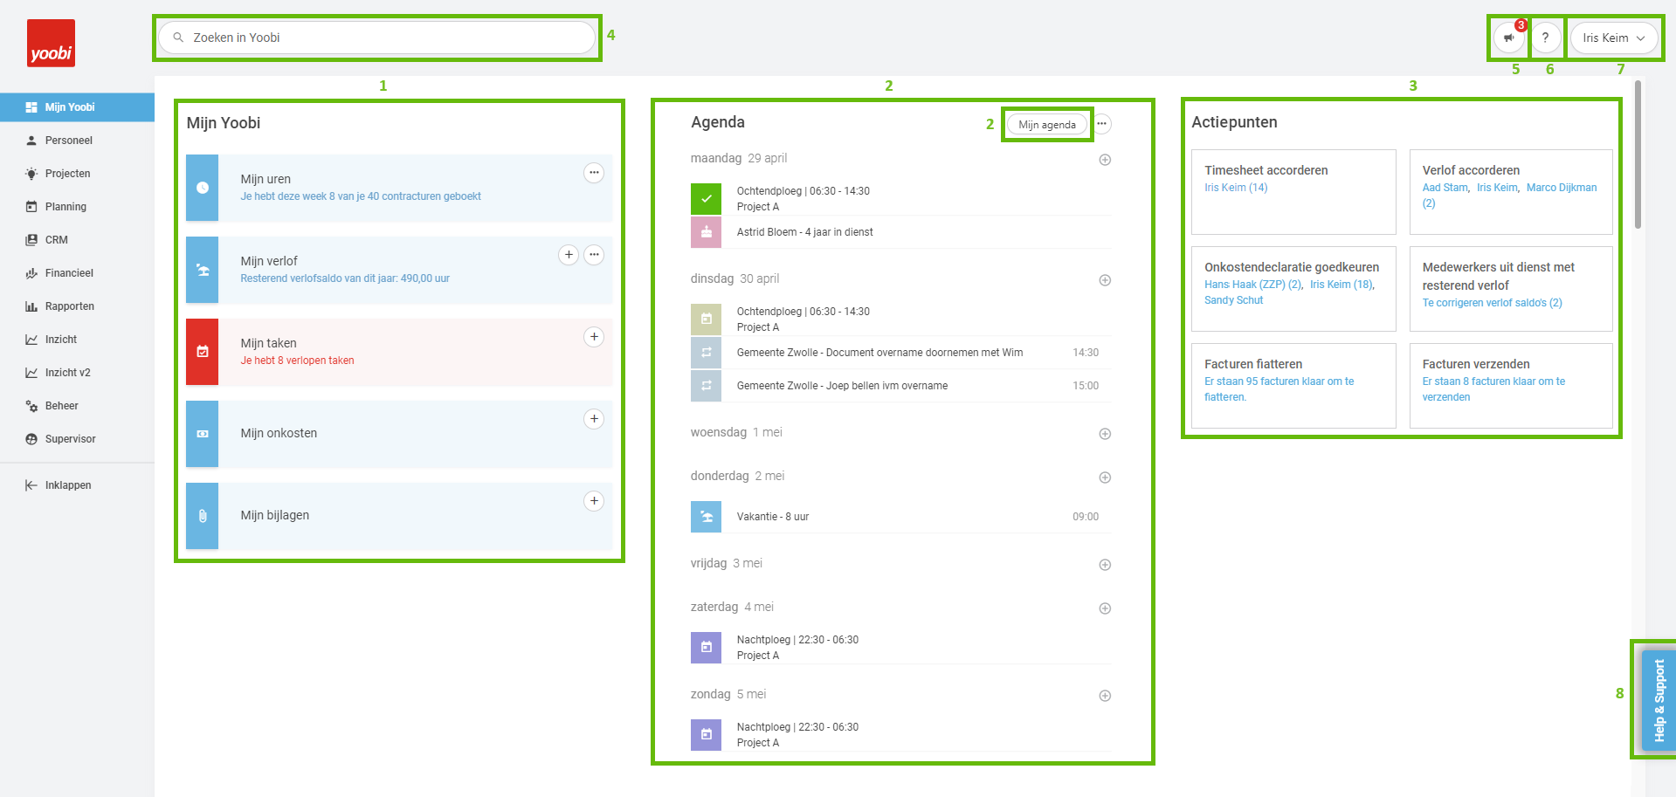1676x797 pixels.
Task: Open Joep bellen ivm overname entry
Action: pyautogui.click(x=900, y=386)
